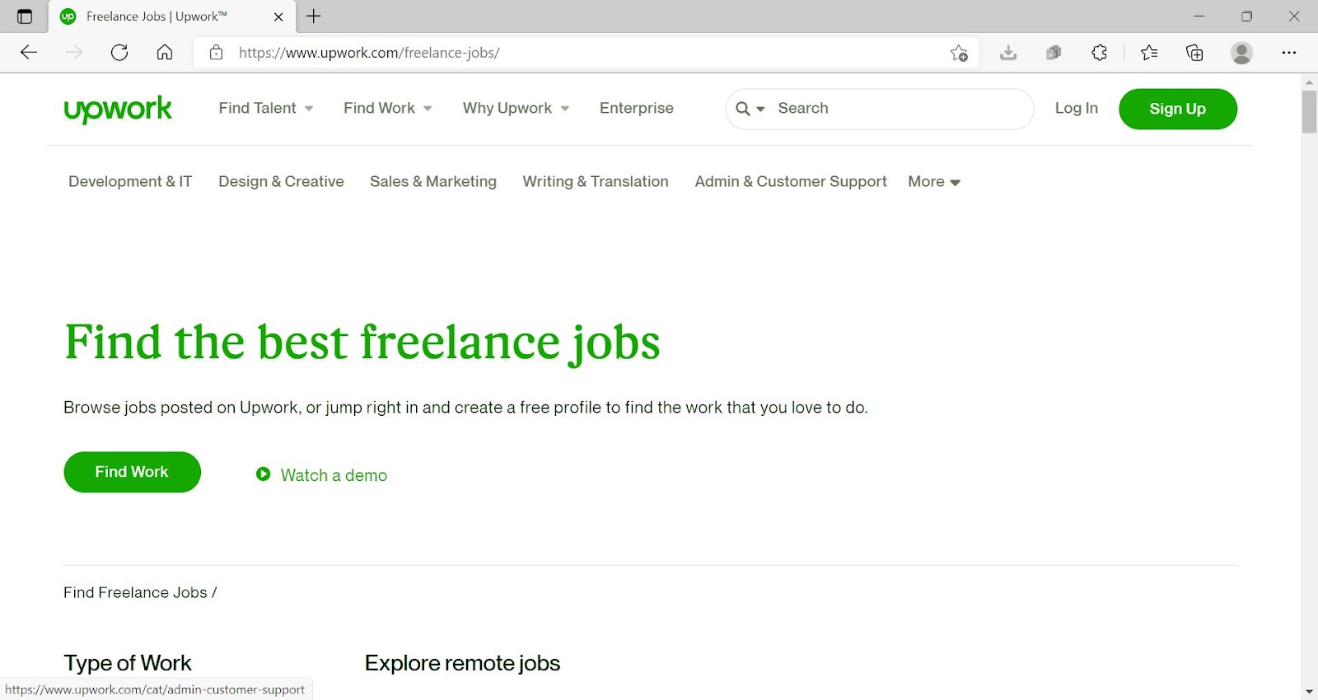The image size is (1318, 700).
Task: Close the Freelance Jobs tab
Action: (278, 16)
